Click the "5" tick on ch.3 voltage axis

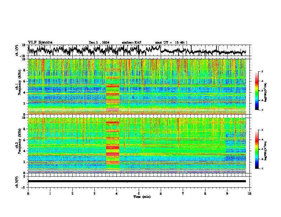(x=24, y=177)
